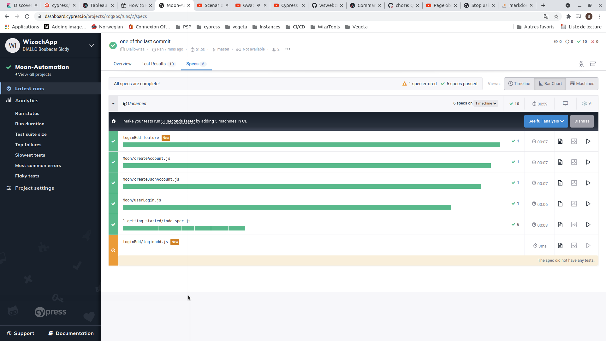Dismiss the parallelization suggestion banner

click(x=582, y=121)
